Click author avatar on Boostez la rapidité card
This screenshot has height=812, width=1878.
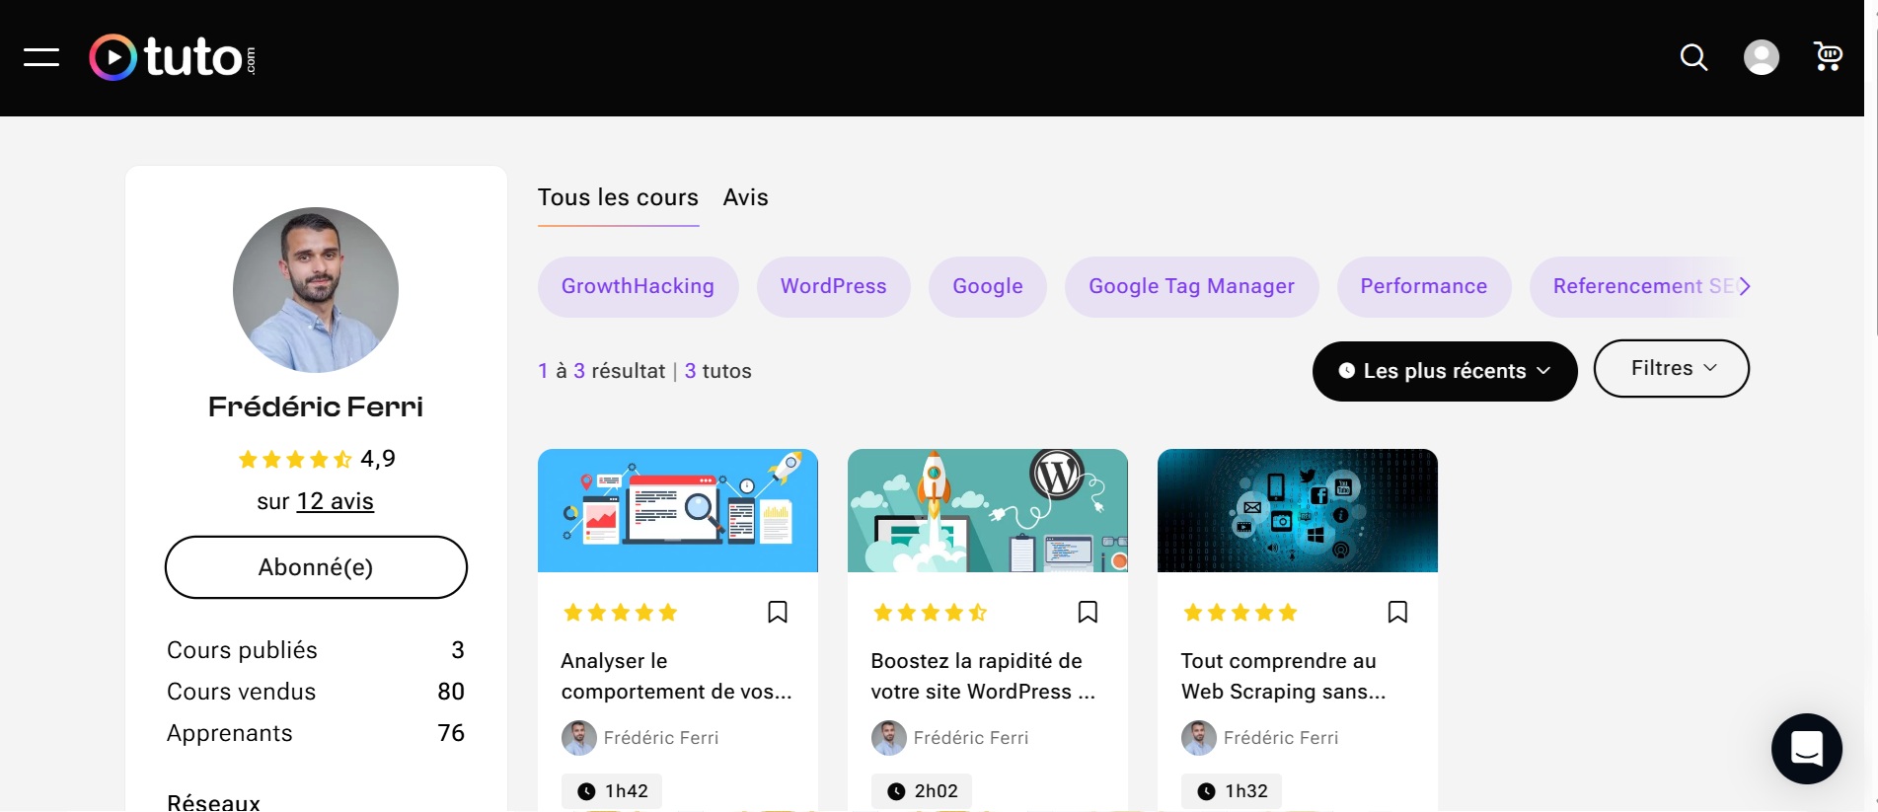coord(889,738)
